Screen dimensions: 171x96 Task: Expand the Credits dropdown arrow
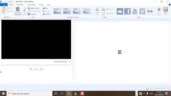tap(51, 14)
